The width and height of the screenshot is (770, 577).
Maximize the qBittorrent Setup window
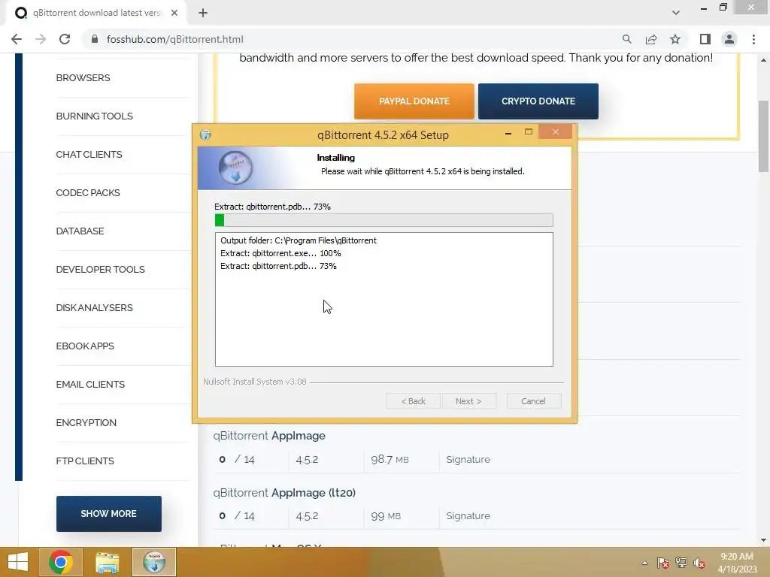(529, 132)
